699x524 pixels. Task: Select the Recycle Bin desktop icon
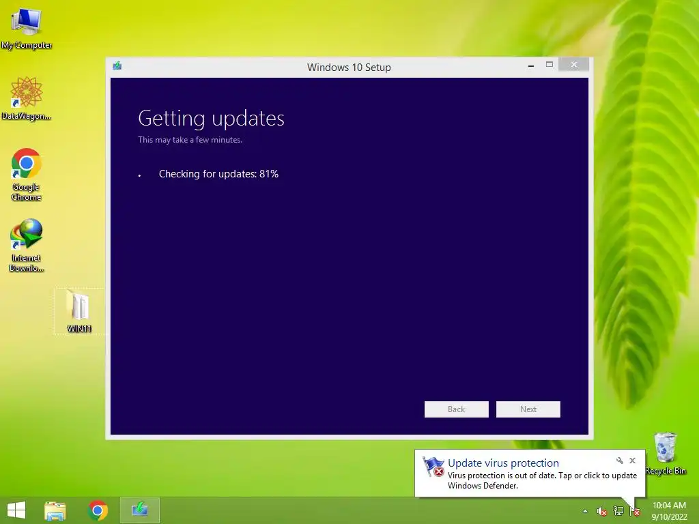pyautogui.click(x=665, y=454)
